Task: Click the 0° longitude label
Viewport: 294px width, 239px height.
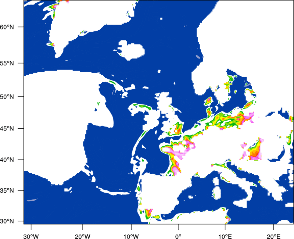Action: click(x=178, y=236)
